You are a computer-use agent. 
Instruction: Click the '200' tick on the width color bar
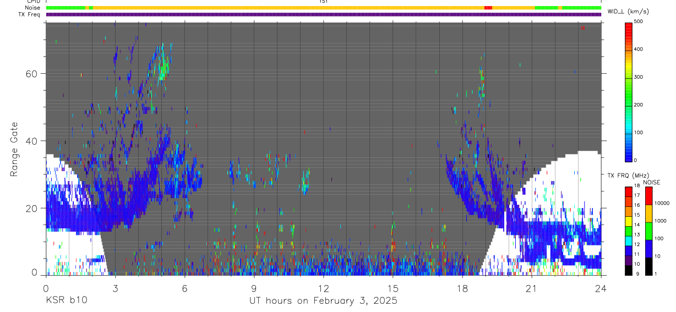coord(639,105)
